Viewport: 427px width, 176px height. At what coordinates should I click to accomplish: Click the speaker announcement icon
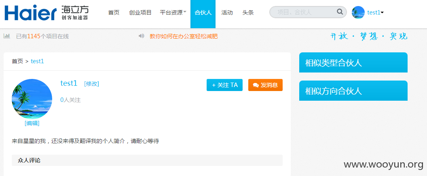pos(142,36)
